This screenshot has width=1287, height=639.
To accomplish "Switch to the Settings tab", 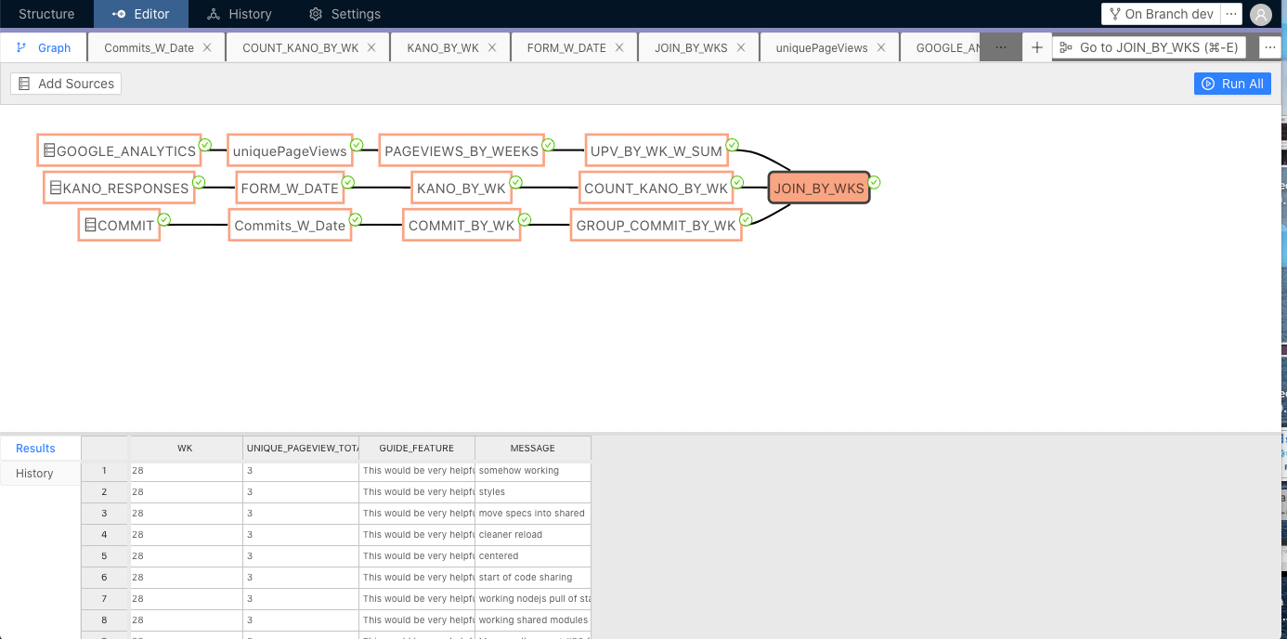I will point(344,14).
